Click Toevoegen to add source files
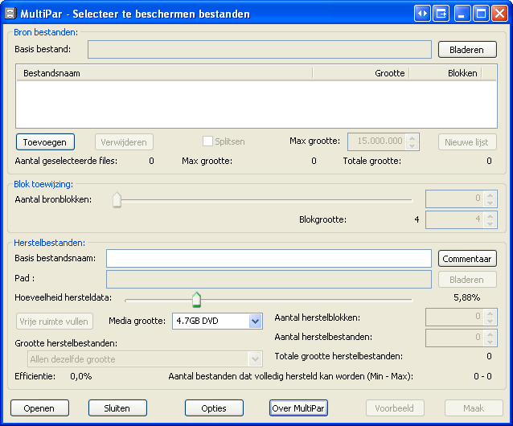This screenshot has height=426, width=513. click(45, 142)
